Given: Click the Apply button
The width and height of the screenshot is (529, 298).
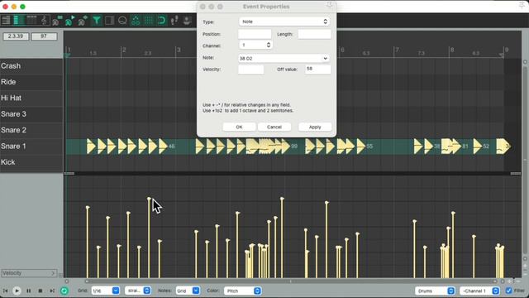Looking at the screenshot, I should coord(315,127).
